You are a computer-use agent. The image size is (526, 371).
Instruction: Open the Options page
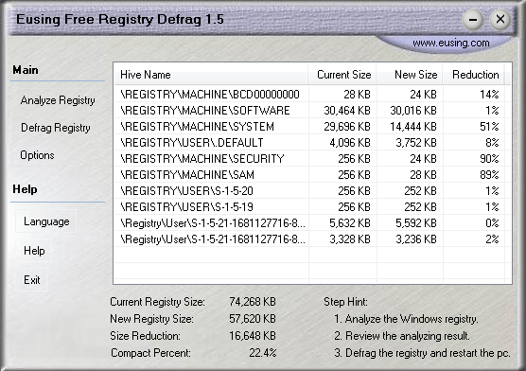point(37,155)
